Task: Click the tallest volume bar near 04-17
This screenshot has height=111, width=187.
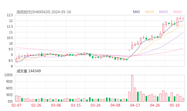Action: (x=132, y=88)
